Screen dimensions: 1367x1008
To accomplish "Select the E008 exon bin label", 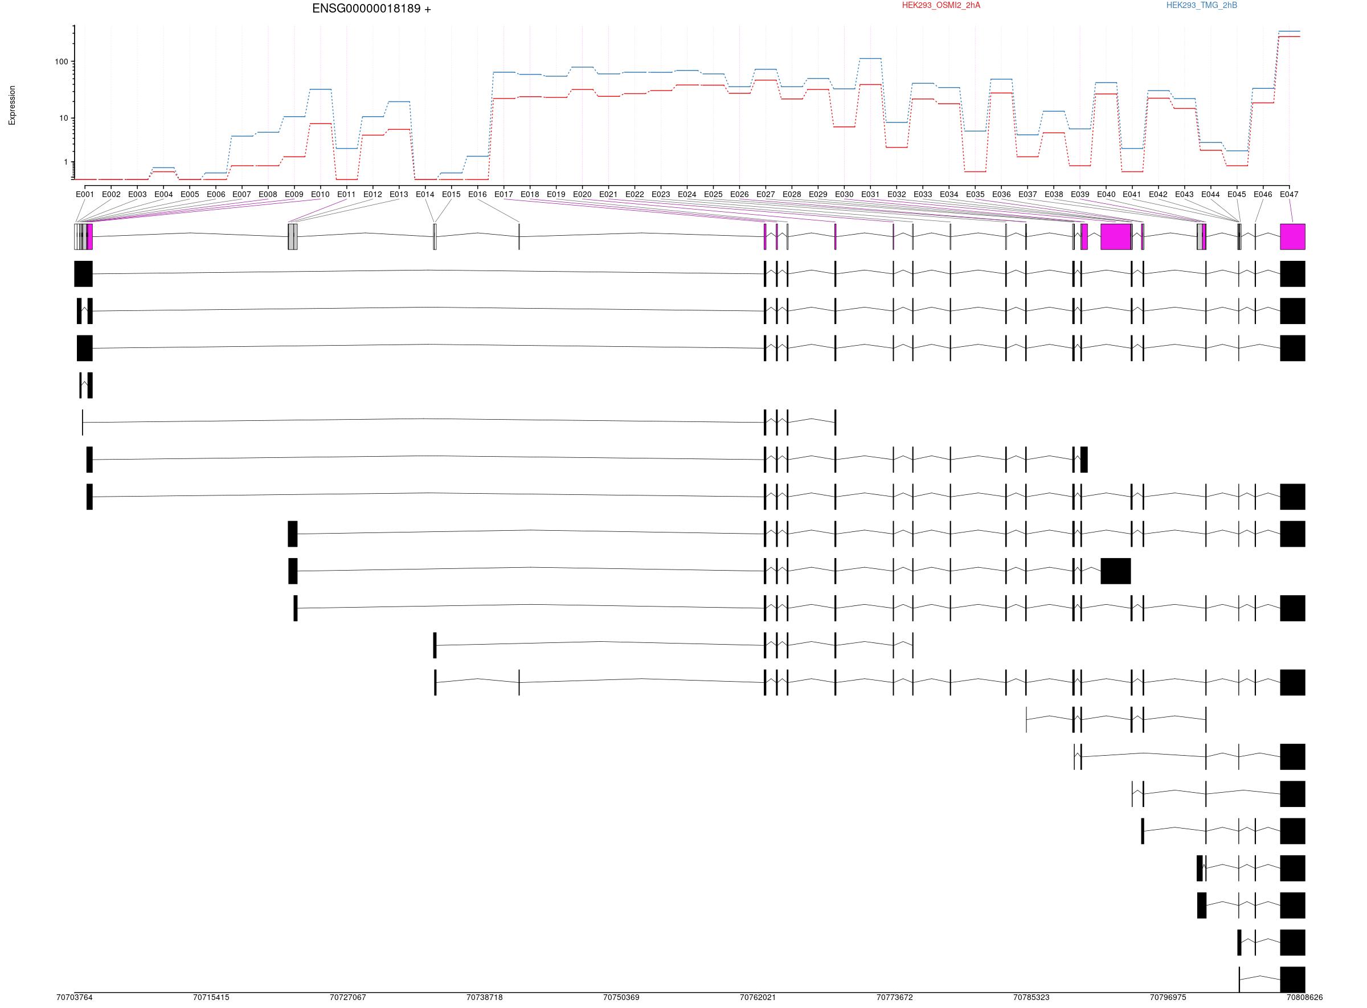I will pyautogui.click(x=268, y=195).
